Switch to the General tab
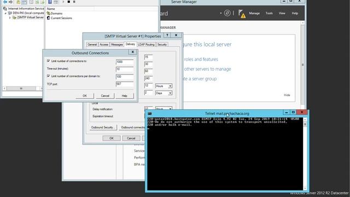Screen dimensions: 350x197 [92, 45]
